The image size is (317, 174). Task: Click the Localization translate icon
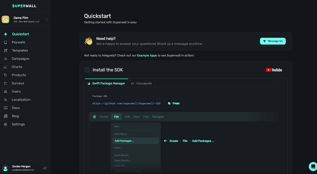[5, 100]
